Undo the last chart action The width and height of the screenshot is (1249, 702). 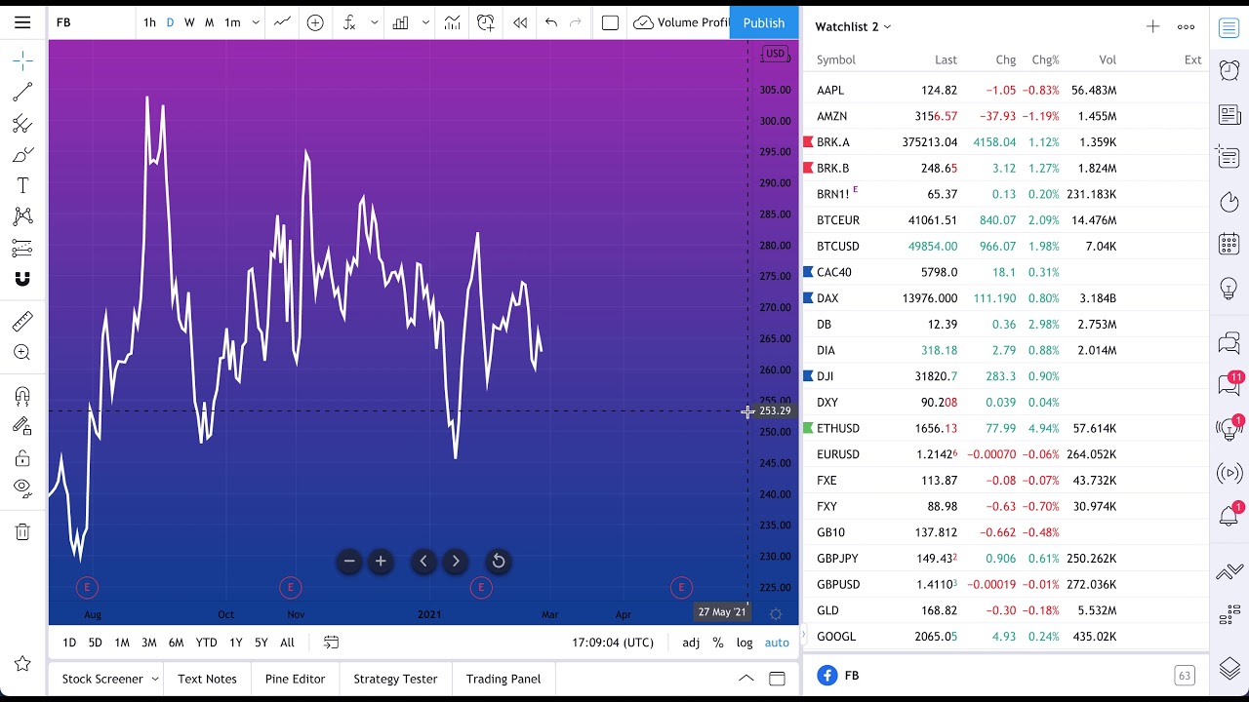551,22
